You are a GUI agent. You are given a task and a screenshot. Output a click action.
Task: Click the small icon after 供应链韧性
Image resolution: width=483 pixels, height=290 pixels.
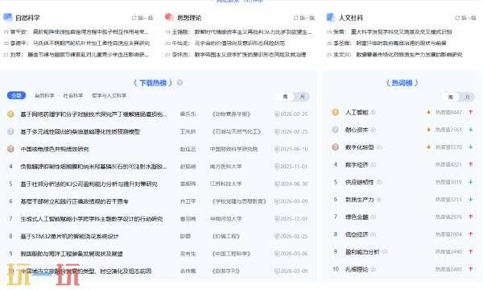(x=379, y=182)
